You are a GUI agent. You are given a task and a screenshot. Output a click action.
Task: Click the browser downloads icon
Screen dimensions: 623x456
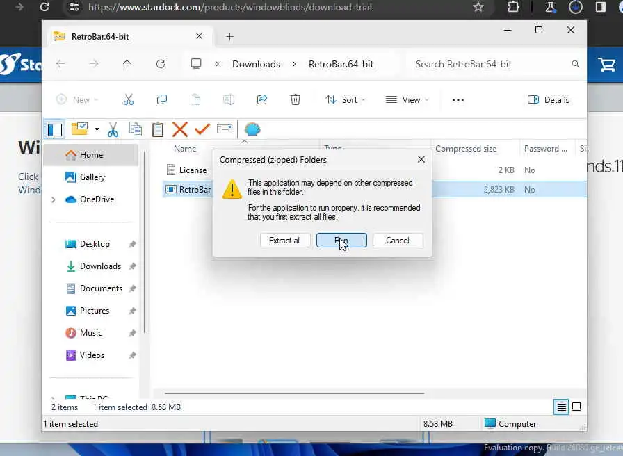pyautogui.click(x=575, y=7)
